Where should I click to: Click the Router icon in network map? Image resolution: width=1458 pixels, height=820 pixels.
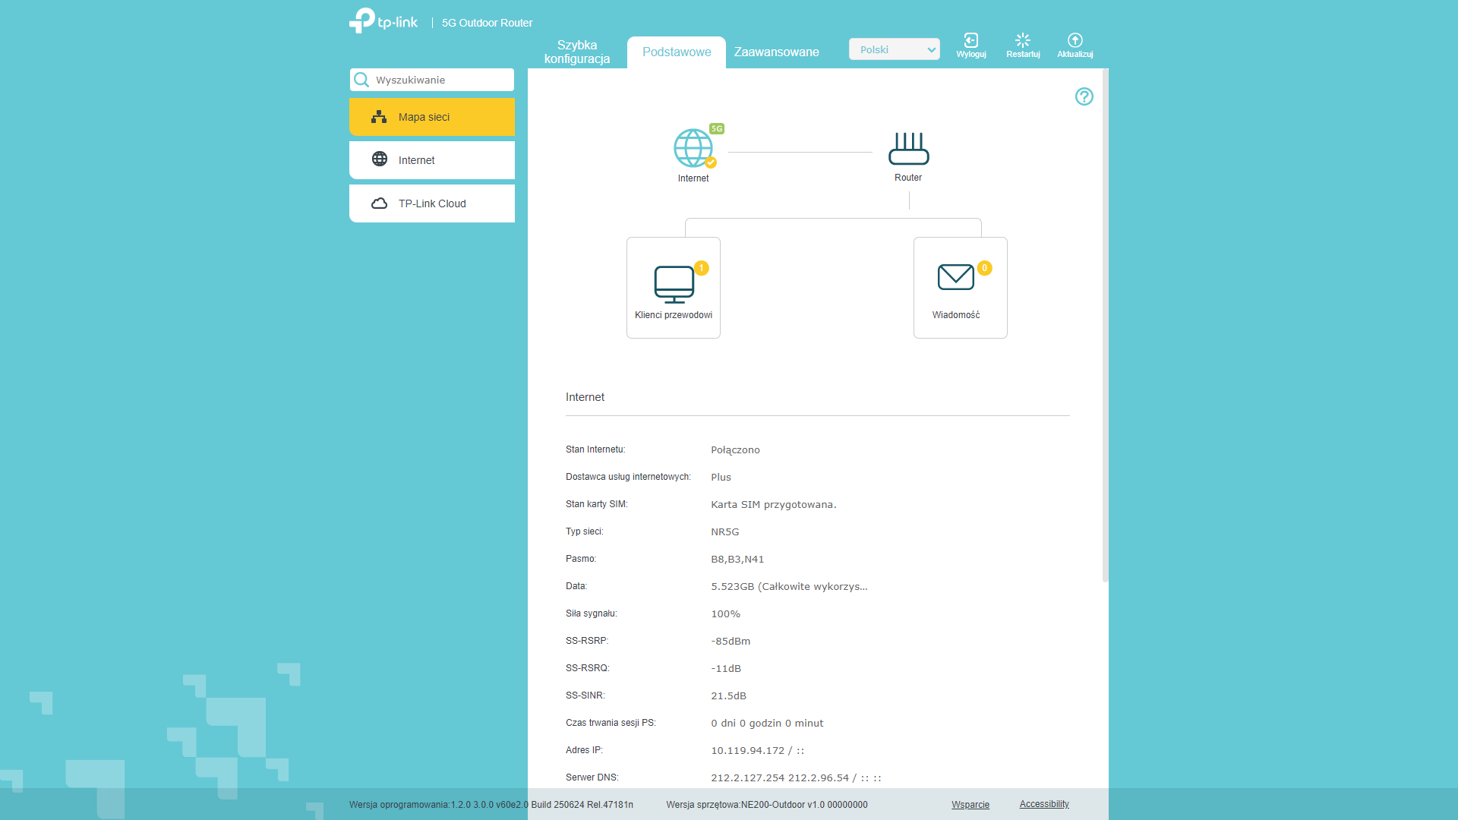(x=908, y=149)
